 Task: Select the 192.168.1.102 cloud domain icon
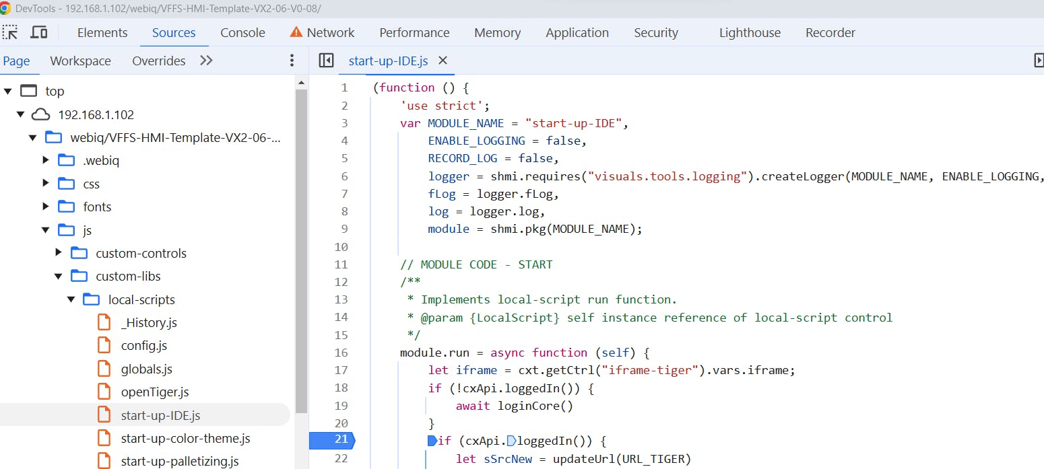tap(42, 114)
